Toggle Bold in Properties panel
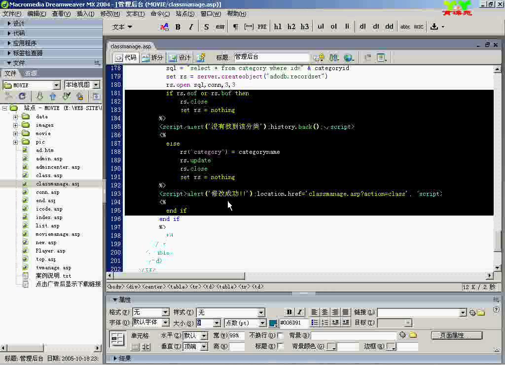 pyautogui.click(x=289, y=312)
